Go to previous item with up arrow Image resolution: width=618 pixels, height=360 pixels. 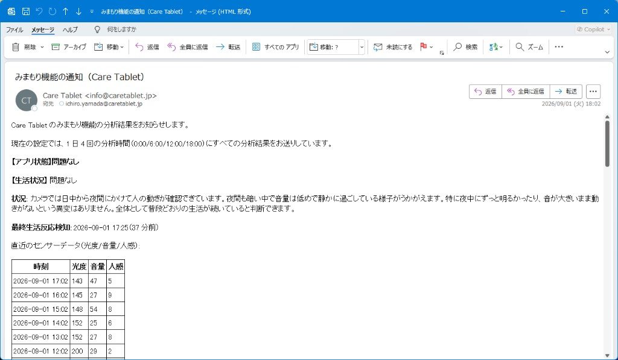(x=65, y=11)
